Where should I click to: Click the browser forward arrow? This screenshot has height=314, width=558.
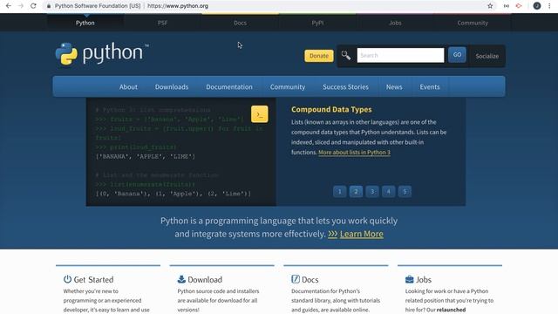[x=21, y=6]
